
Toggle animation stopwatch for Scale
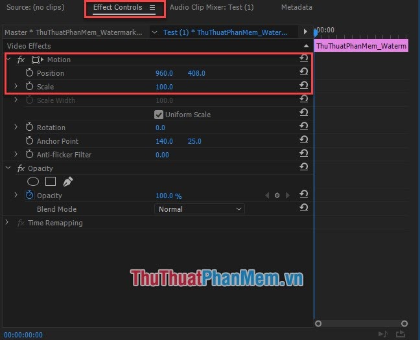29,86
